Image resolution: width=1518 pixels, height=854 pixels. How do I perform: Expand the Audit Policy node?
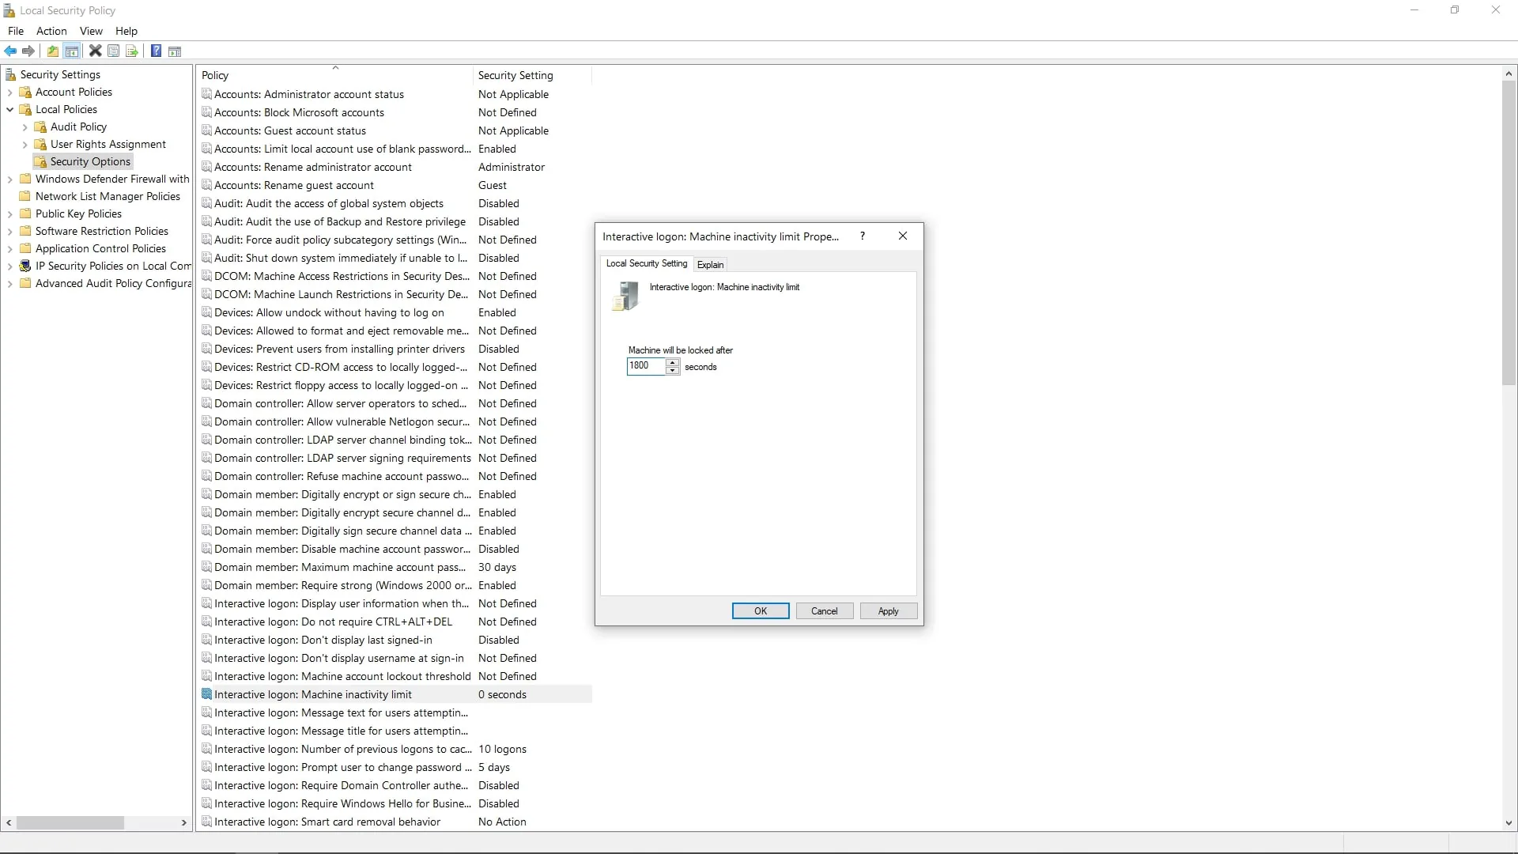pos(25,127)
